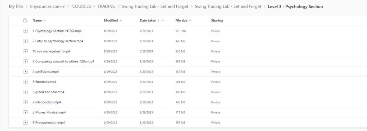The width and height of the screenshot is (367, 131).
Task: Open !COURCES breadcrumb folder
Action: (81, 6)
